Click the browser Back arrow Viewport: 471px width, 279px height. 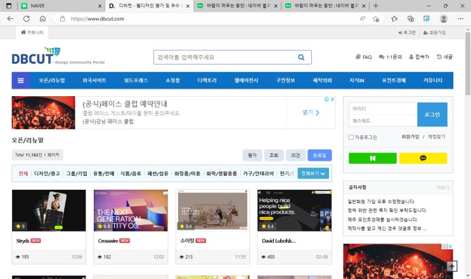click(x=10, y=18)
